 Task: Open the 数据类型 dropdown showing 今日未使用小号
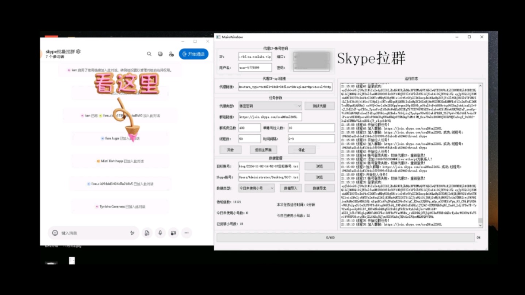click(256, 188)
